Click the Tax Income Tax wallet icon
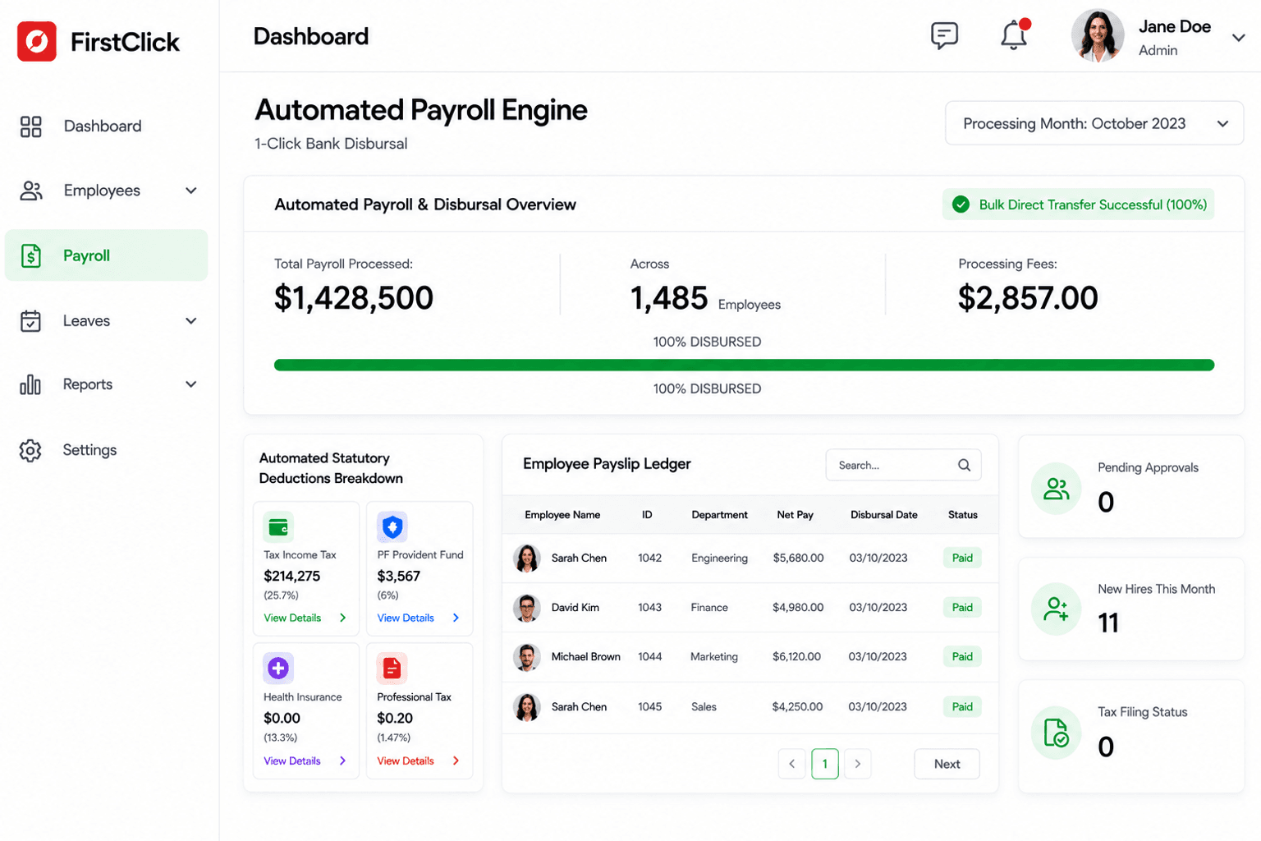1261x841 pixels. tap(278, 526)
